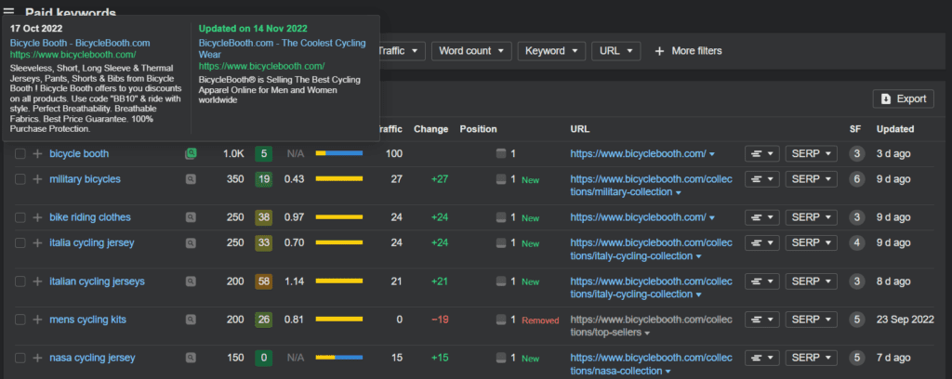The image size is (952, 379).
Task: Open ad preview icon for nasa cycling jersey
Action: 191,358
